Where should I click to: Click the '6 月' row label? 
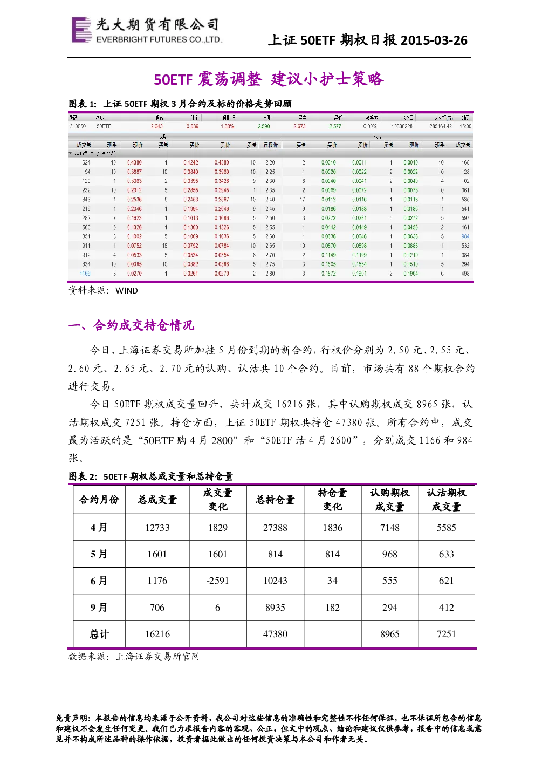tap(99, 581)
